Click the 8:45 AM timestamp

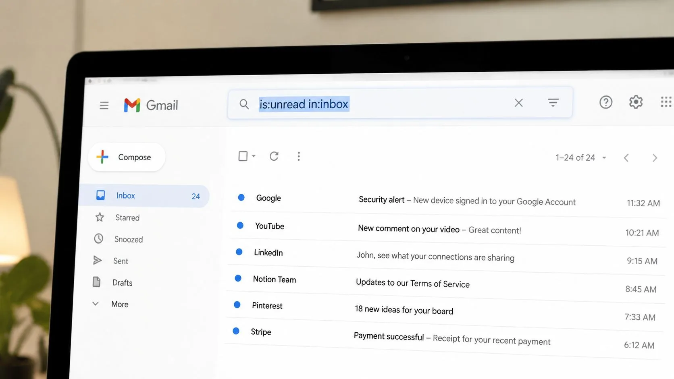pyautogui.click(x=641, y=289)
